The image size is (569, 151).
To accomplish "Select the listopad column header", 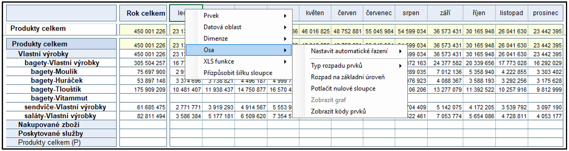I will [x=512, y=13].
